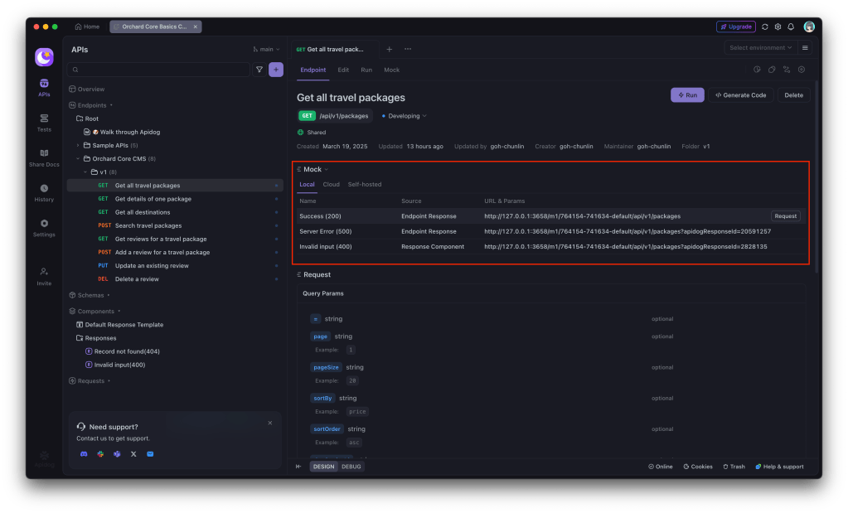The width and height of the screenshot is (848, 513).
Task: Switch to DESIGN mode
Action: tap(323, 467)
